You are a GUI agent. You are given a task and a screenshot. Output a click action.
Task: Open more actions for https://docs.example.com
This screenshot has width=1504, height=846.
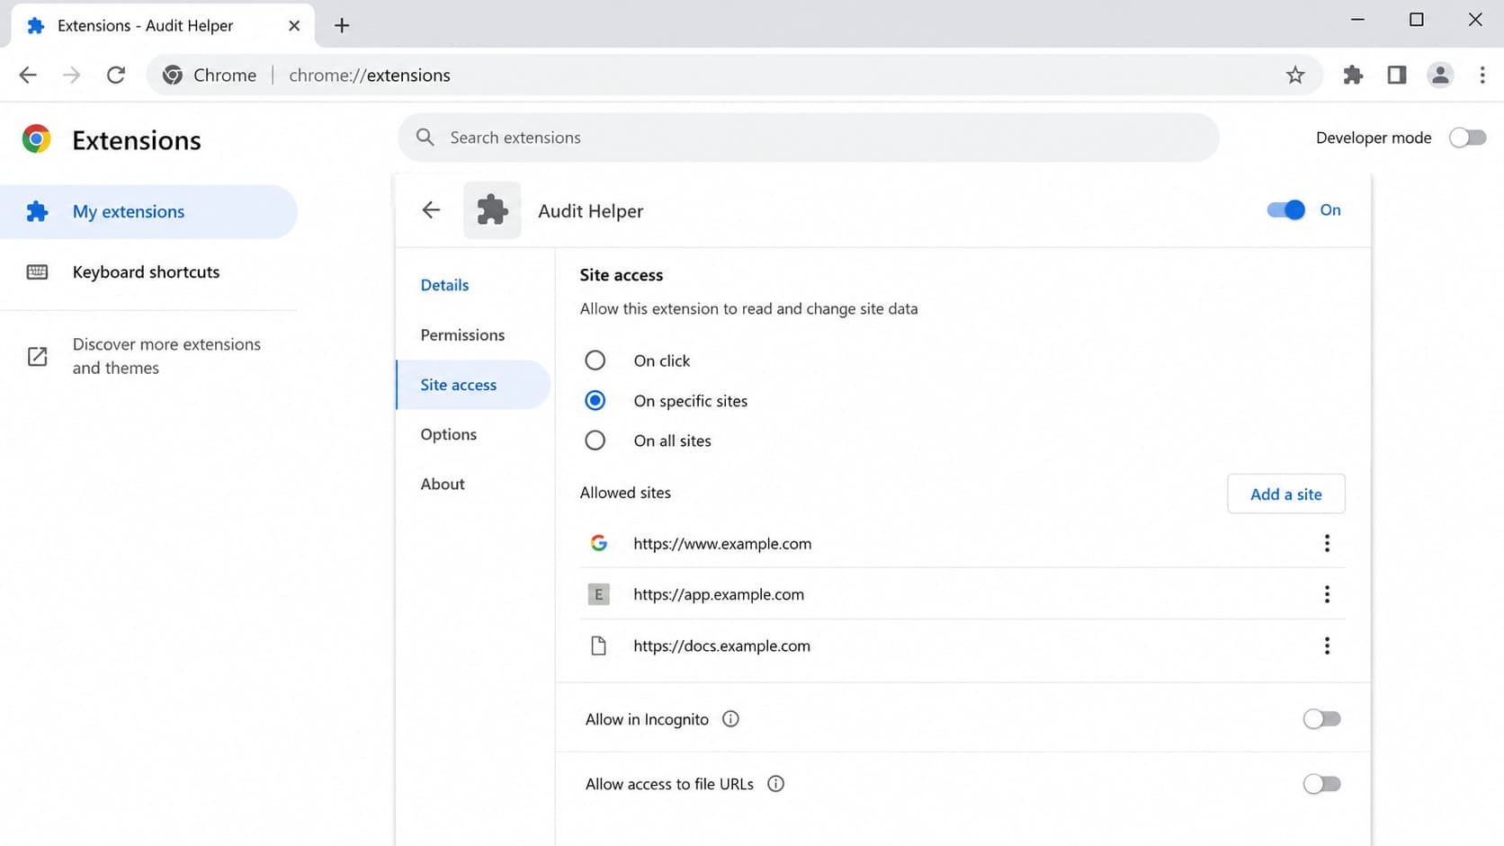1327,646
